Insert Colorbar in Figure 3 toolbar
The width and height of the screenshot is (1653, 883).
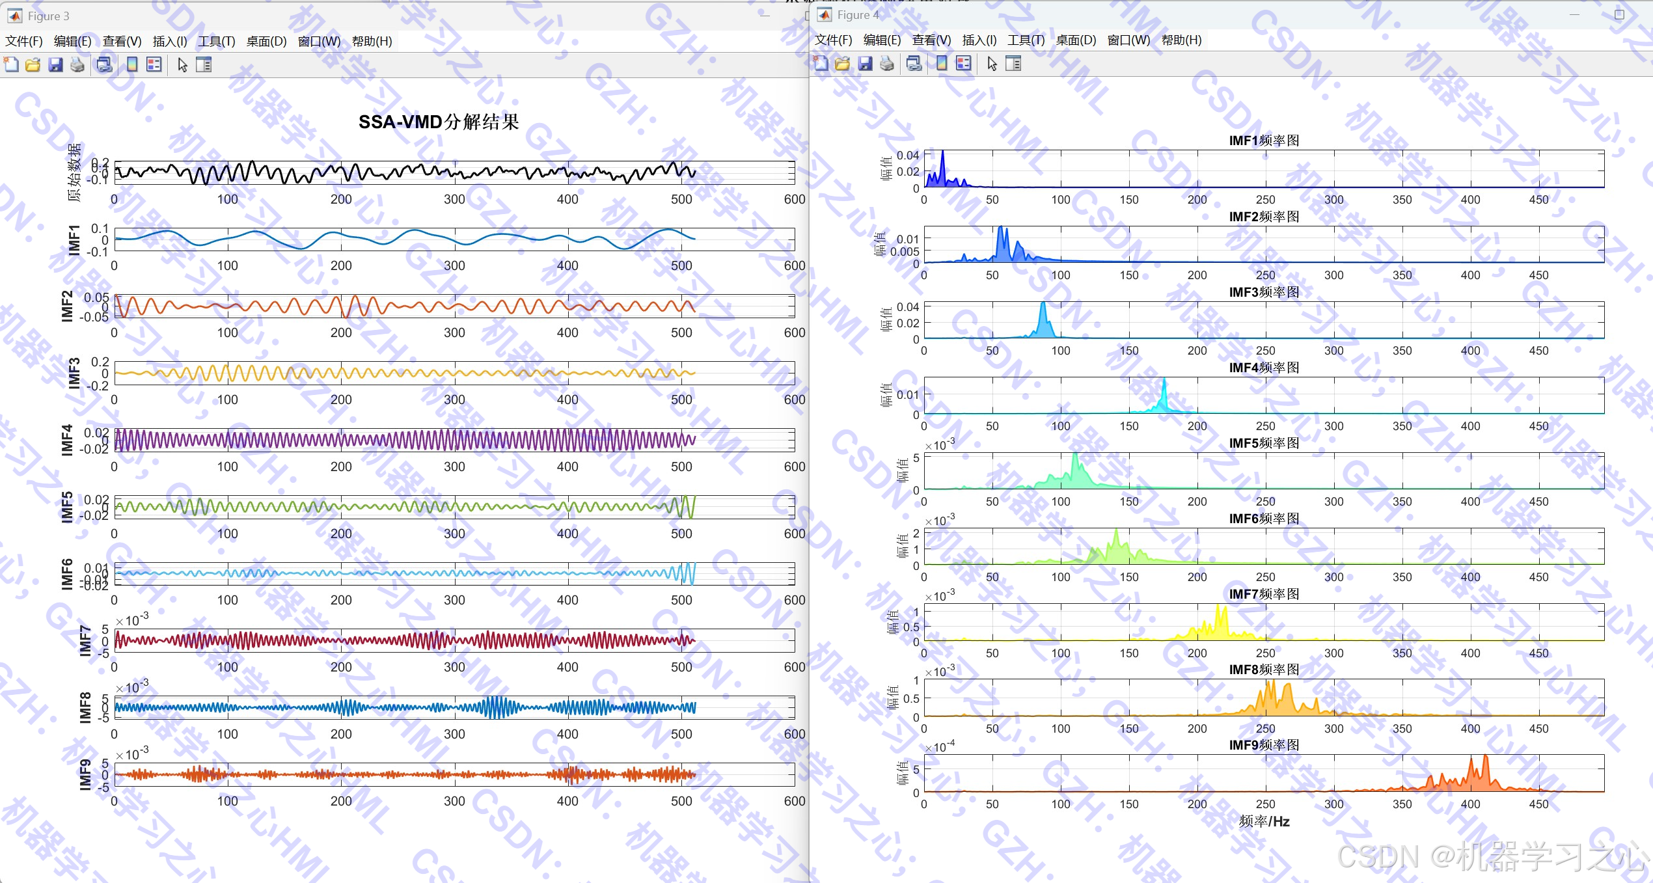click(x=132, y=64)
